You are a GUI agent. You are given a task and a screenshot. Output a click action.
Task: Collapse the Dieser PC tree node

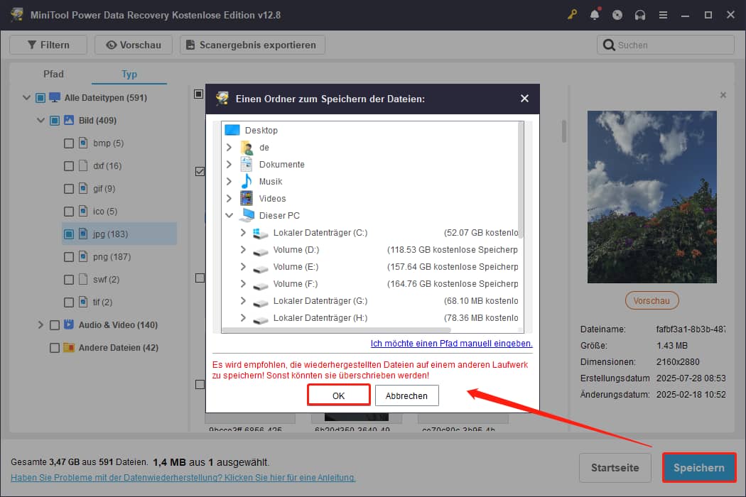point(229,215)
